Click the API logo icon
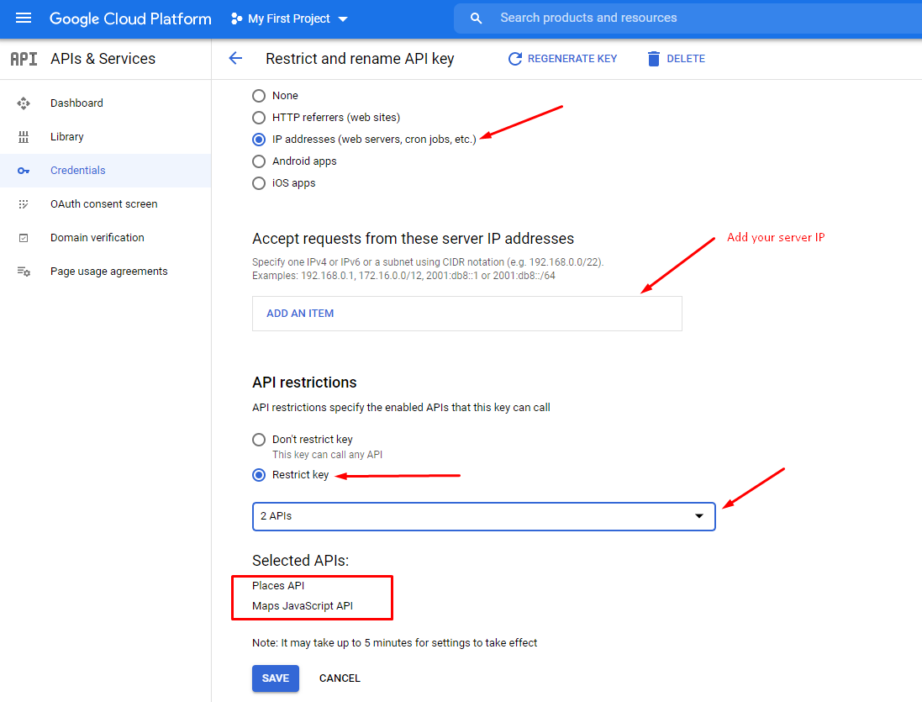The height and width of the screenshot is (702, 922). tap(24, 59)
